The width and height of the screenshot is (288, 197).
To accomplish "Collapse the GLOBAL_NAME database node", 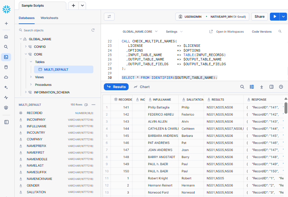I will click(21, 39).
